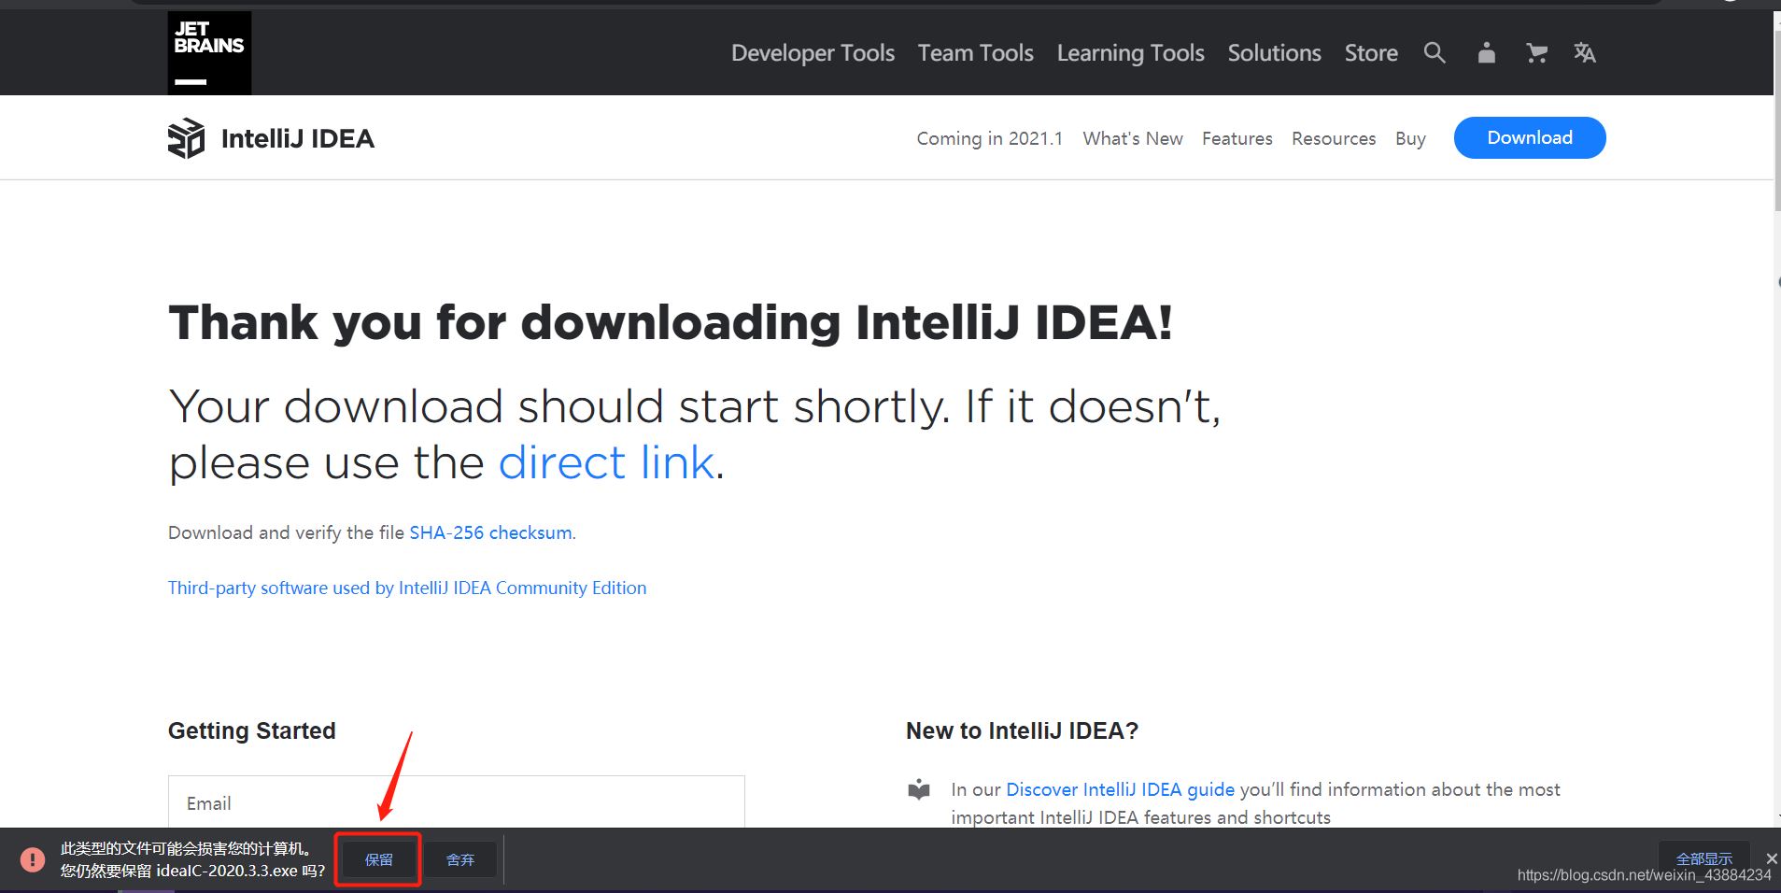Open the What's New tab
Image resolution: width=1781 pixels, height=893 pixels.
[1133, 138]
